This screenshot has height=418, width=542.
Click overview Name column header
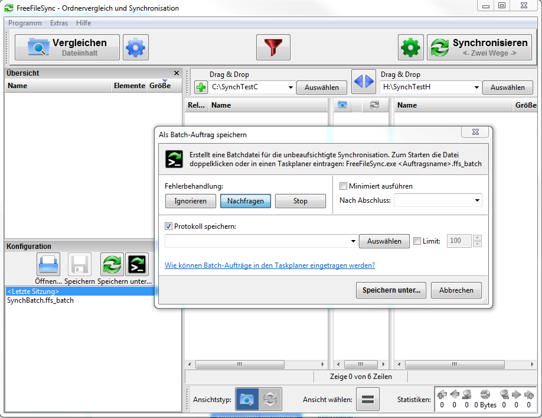[x=58, y=86]
